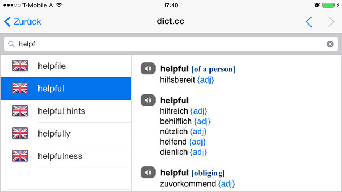Go forward with gray right chevron
The image size is (342, 192).
[x=331, y=21]
